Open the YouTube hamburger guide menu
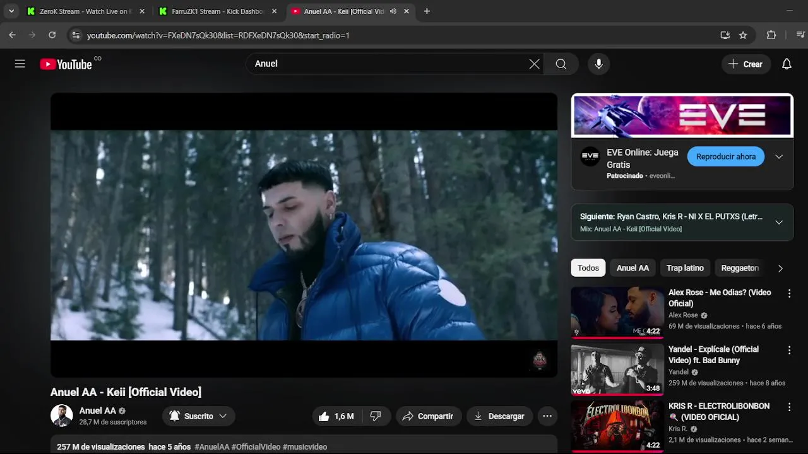Image resolution: width=808 pixels, height=454 pixels. tap(20, 64)
